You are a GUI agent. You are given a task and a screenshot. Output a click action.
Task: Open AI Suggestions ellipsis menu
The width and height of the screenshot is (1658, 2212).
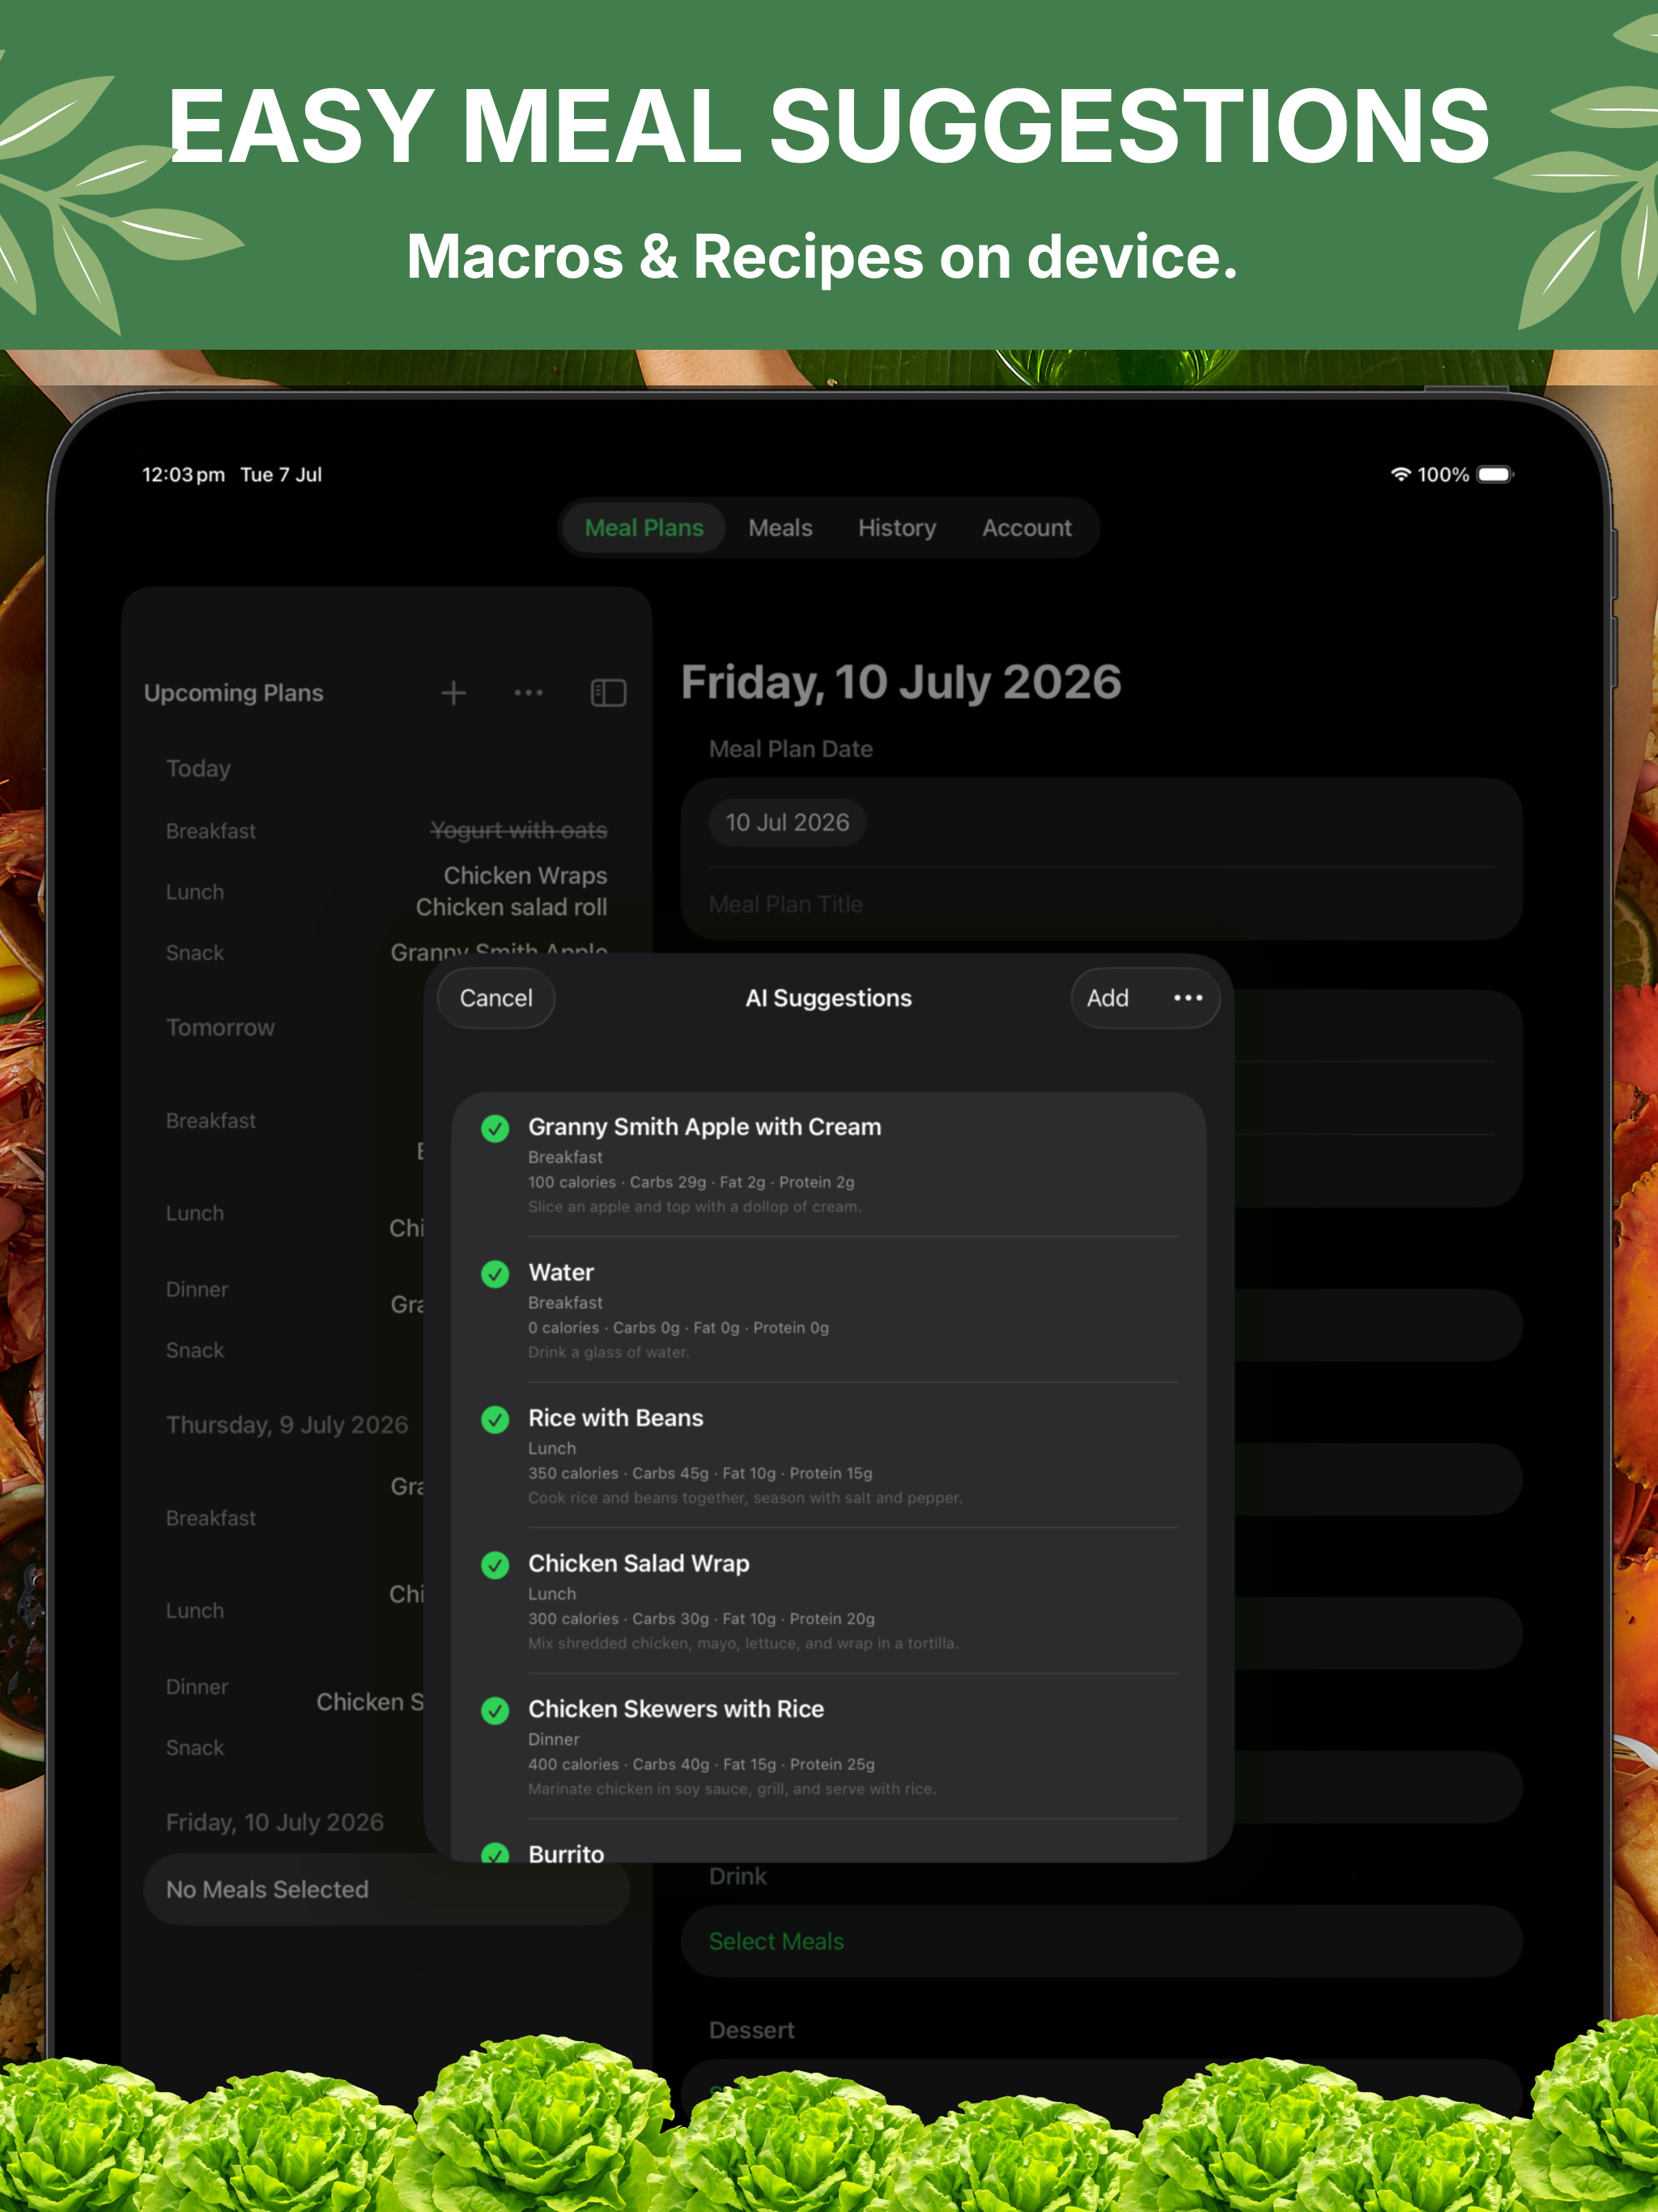[x=1187, y=998]
